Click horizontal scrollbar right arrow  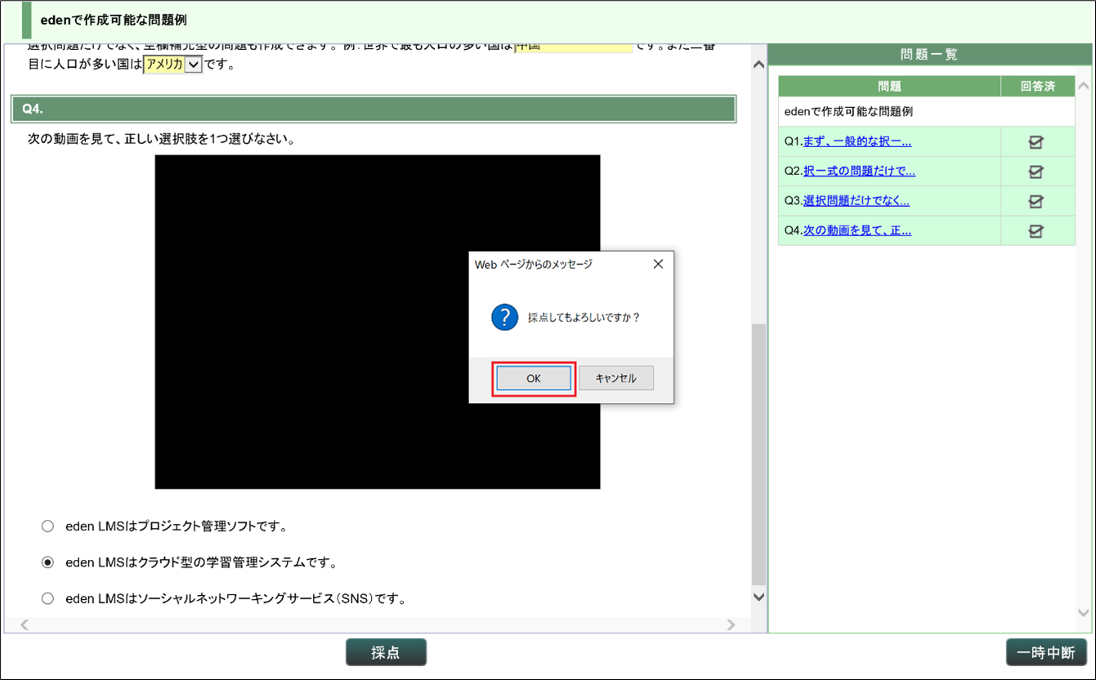731,625
